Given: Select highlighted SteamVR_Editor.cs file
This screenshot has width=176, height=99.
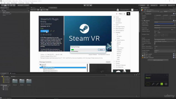Looking at the screenshot, I should coord(63,67).
